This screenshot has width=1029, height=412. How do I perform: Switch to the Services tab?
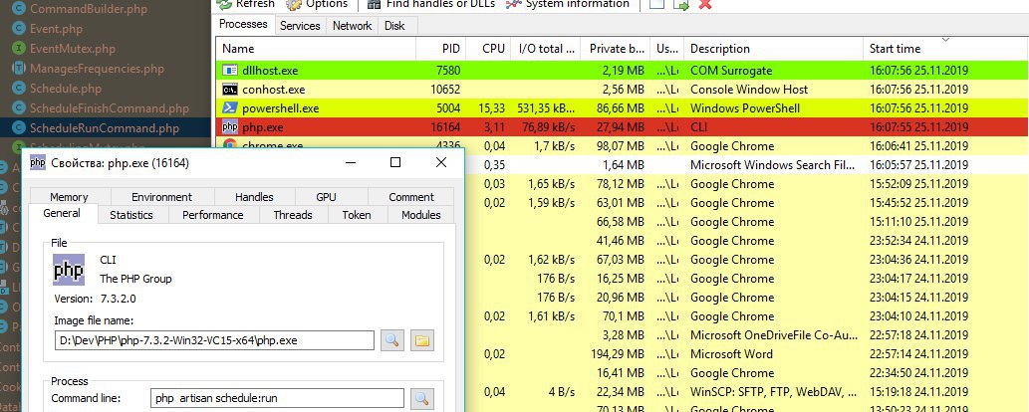pos(300,26)
